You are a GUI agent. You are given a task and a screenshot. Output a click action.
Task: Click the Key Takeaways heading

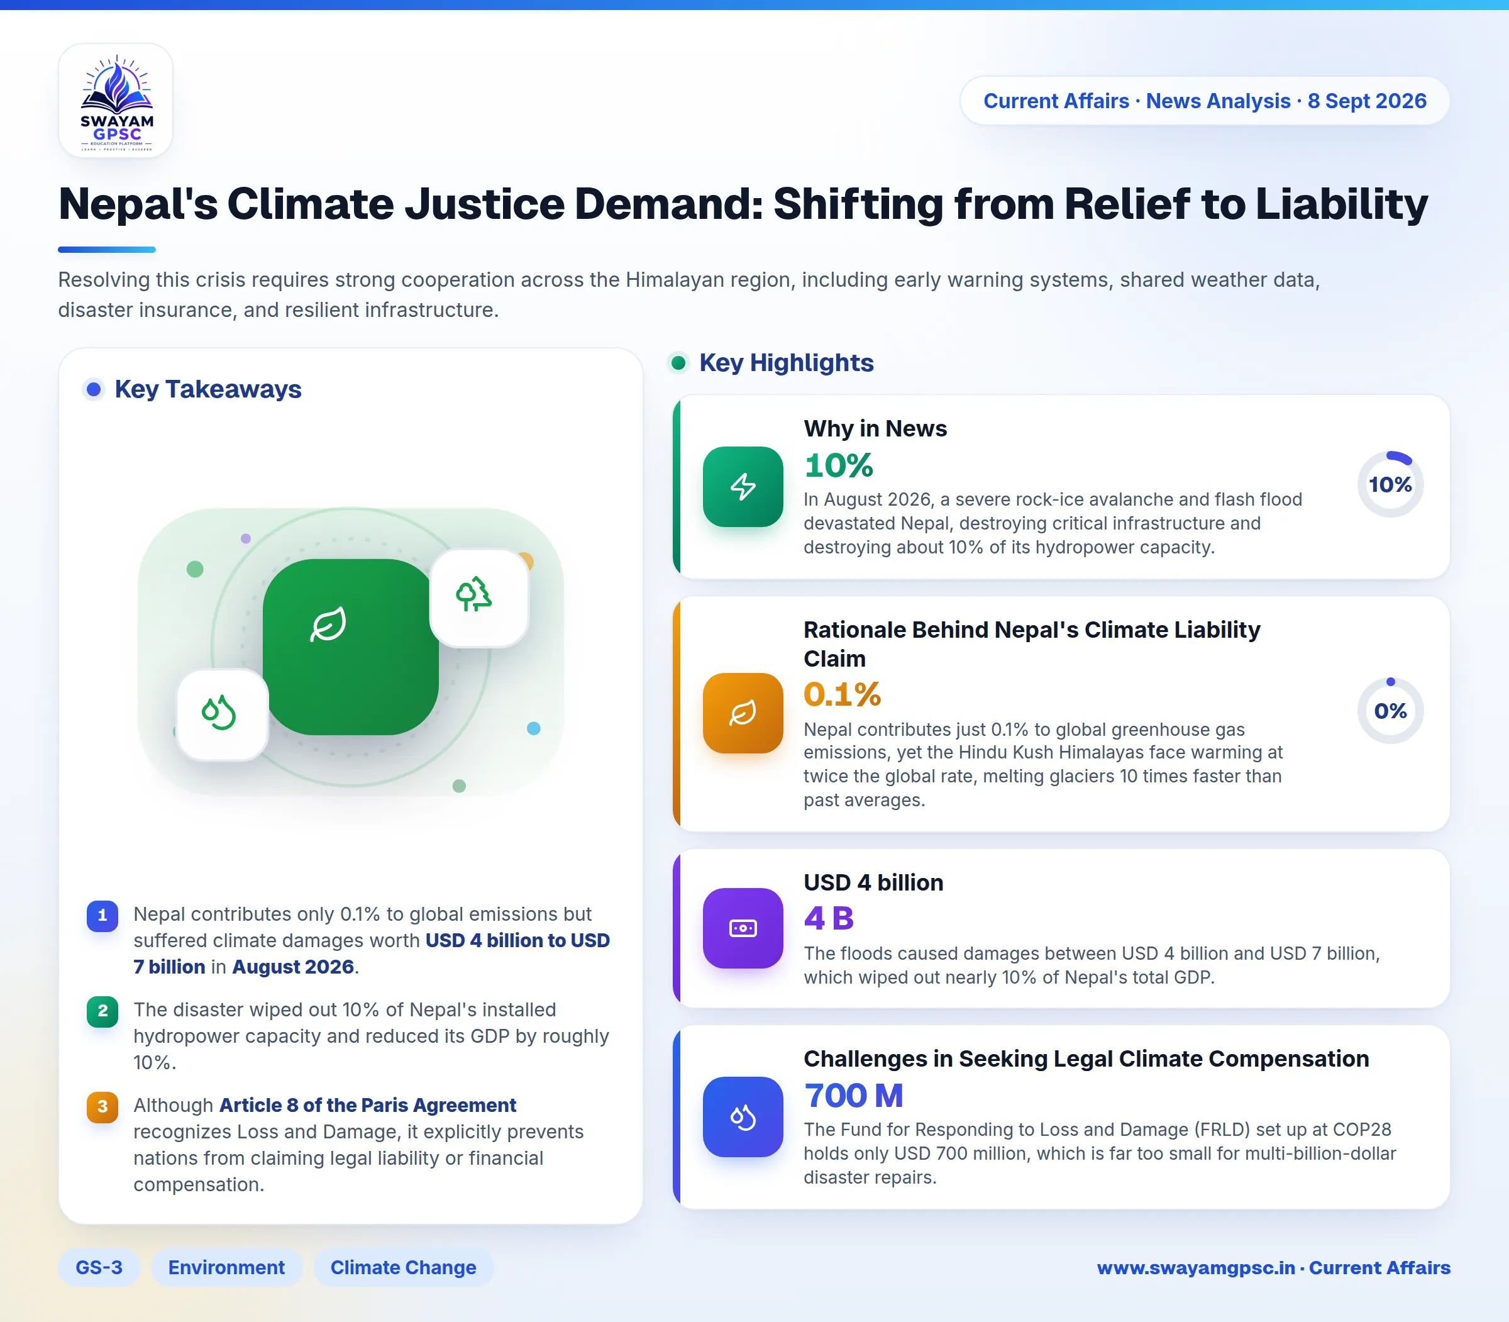tap(208, 389)
